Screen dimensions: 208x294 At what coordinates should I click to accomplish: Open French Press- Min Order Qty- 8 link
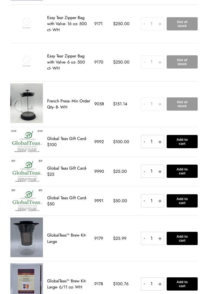68,104
